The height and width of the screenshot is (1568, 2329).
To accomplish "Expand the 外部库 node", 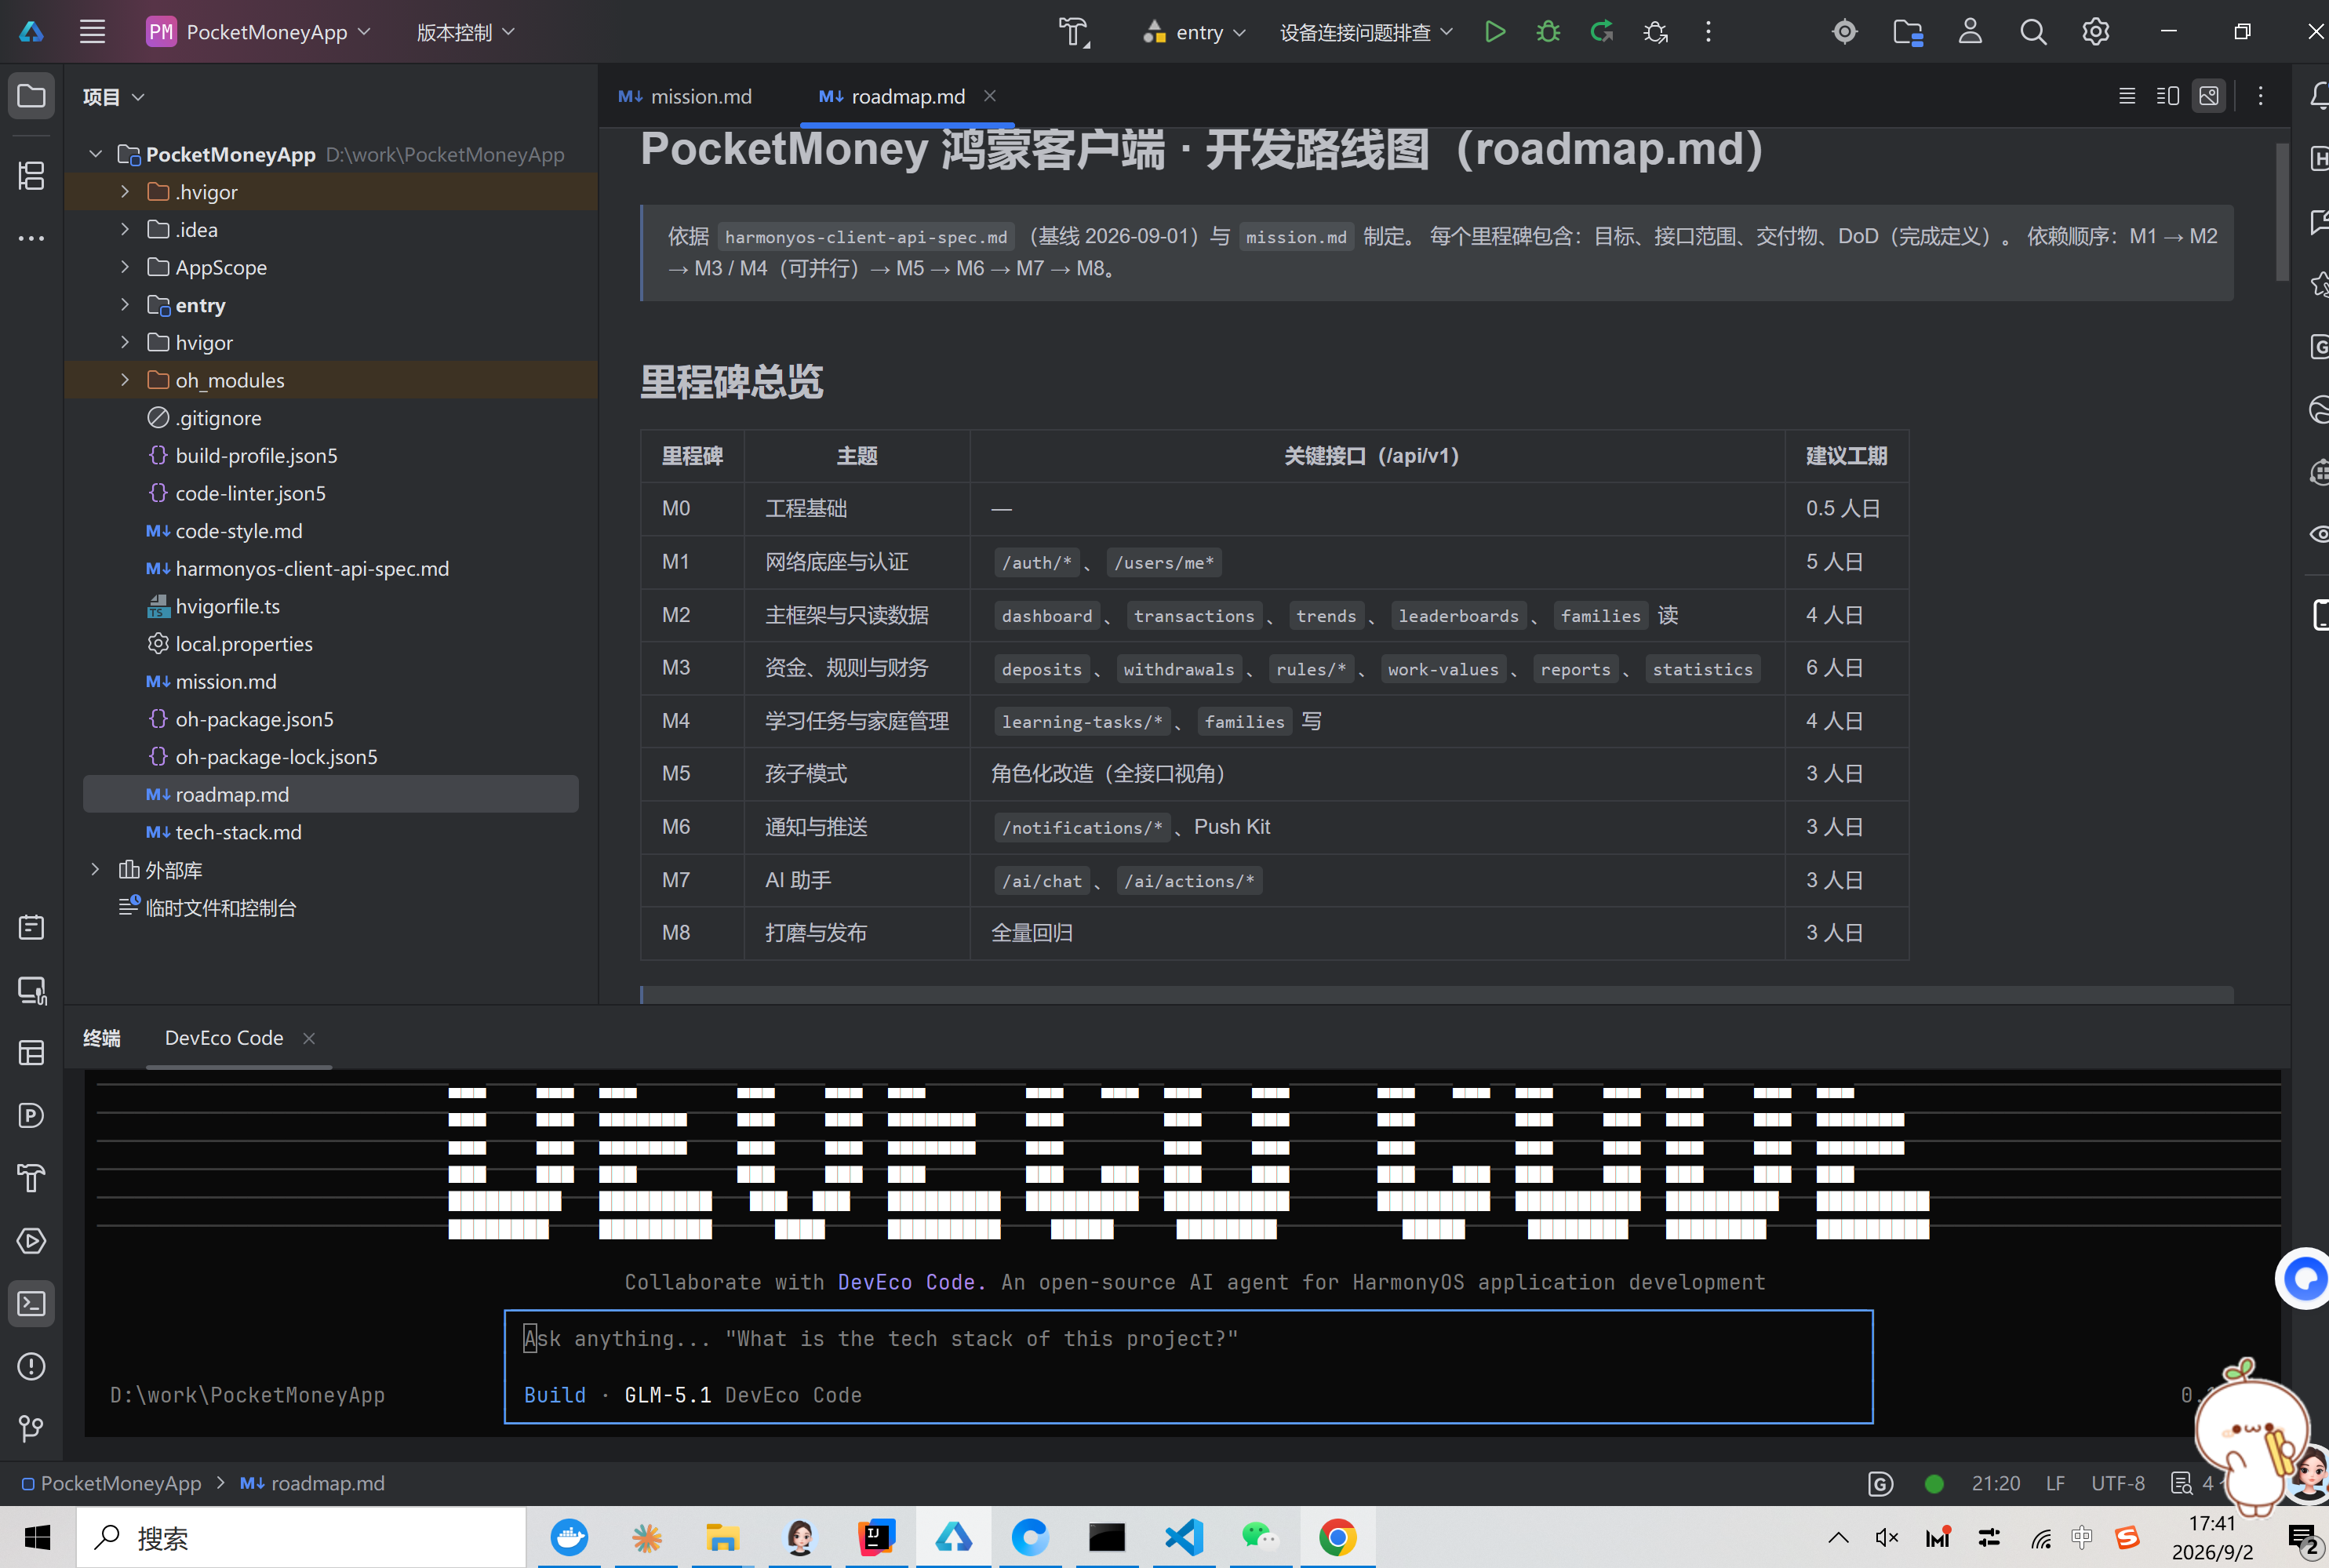I will 96,870.
